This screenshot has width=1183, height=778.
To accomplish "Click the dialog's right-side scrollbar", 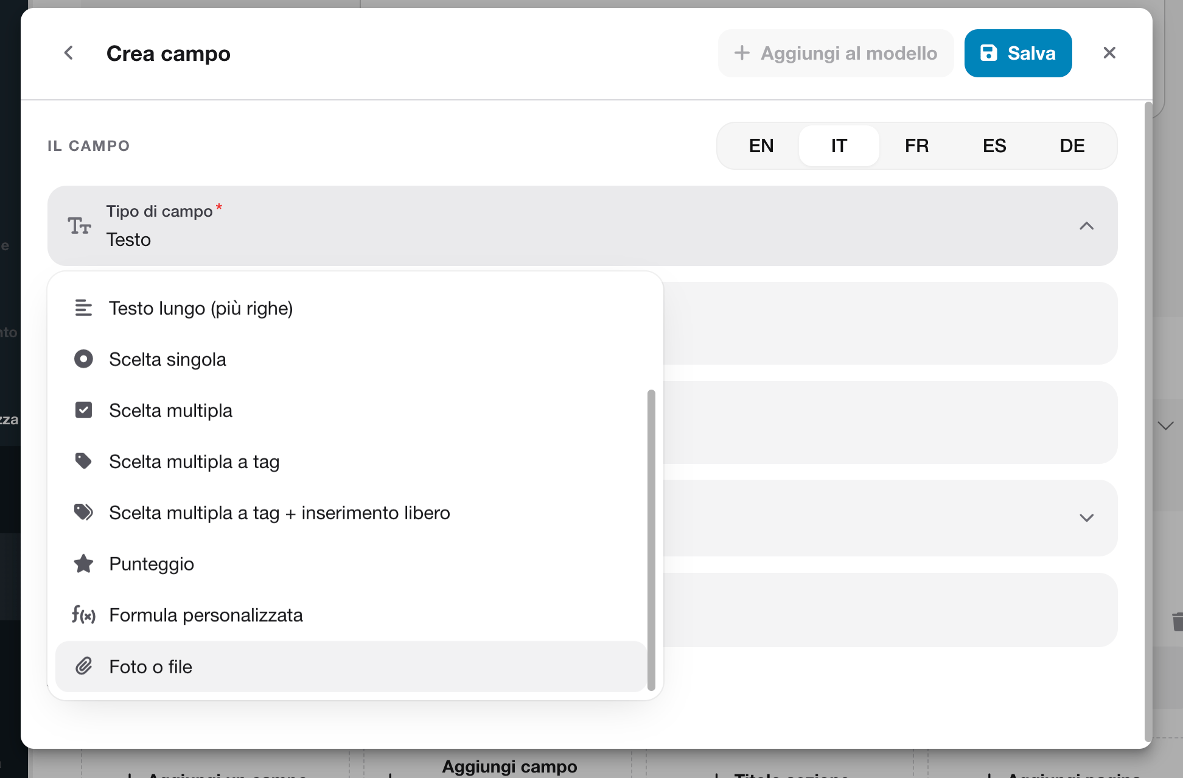I will (x=1148, y=422).
